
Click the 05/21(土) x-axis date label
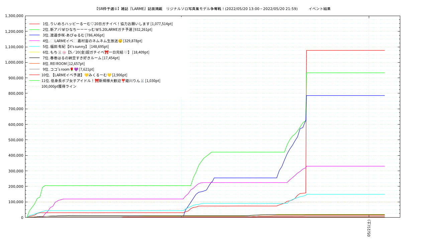pyautogui.click(x=369, y=228)
